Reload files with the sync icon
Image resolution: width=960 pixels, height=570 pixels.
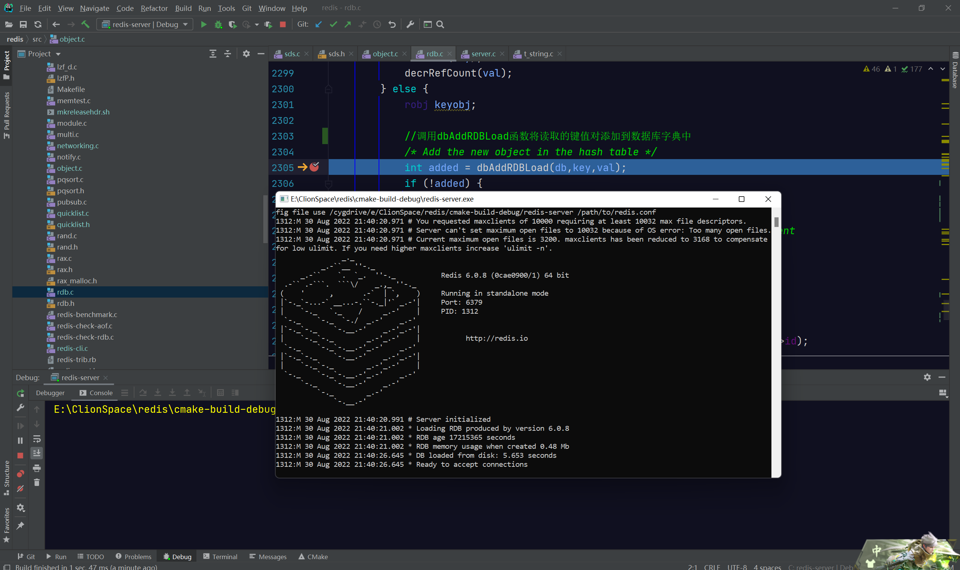38,25
